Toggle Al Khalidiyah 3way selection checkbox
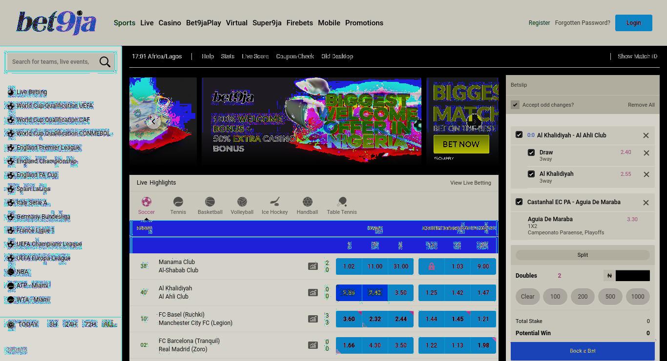The height and width of the screenshot is (361, 667). pos(531,174)
